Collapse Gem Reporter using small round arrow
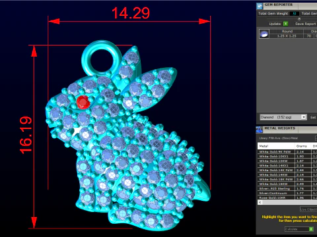The width and height of the screenshot is (317, 237). pyautogui.click(x=299, y=19)
